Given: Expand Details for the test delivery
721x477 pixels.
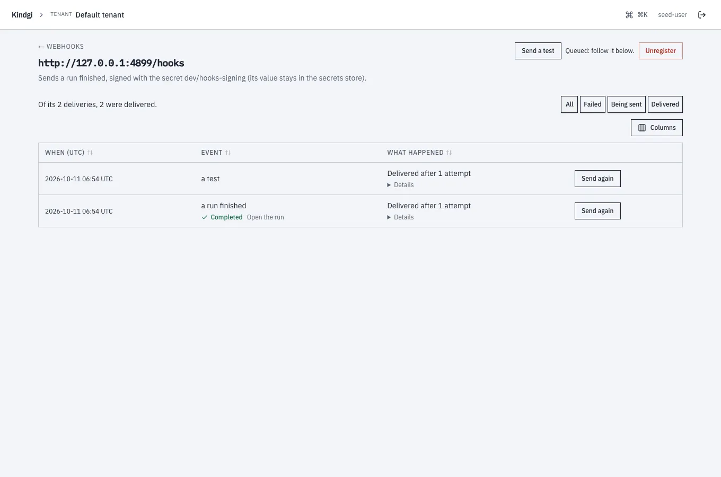Looking at the screenshot, I should 401,185.
